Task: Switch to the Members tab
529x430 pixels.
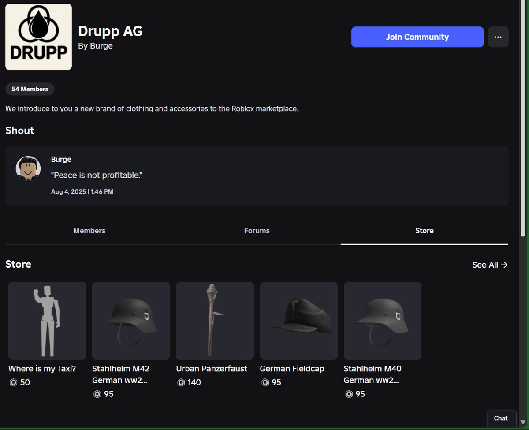Action: [89, 231]
